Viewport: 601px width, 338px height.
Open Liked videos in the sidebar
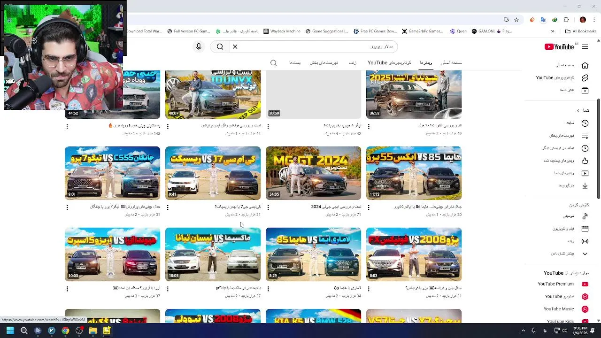[566, 161]
